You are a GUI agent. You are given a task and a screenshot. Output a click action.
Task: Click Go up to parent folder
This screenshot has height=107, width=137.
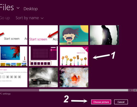pos(5,18)
